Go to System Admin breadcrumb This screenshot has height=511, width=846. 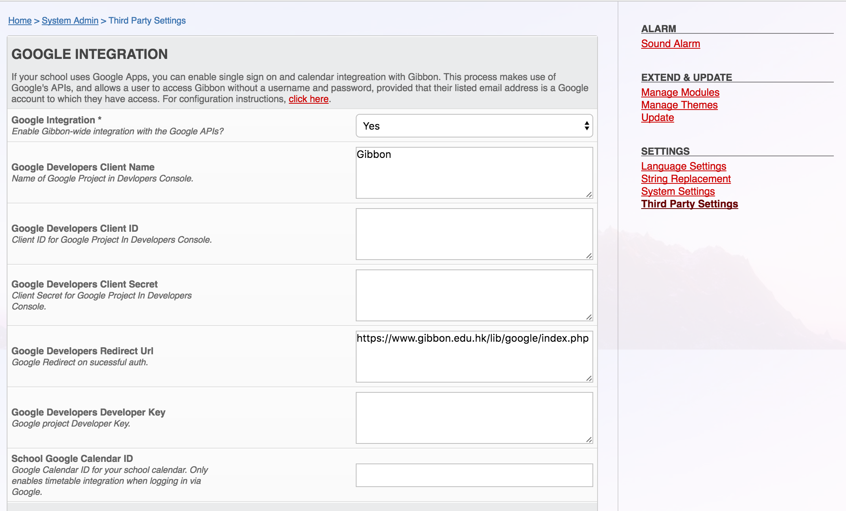70,20
